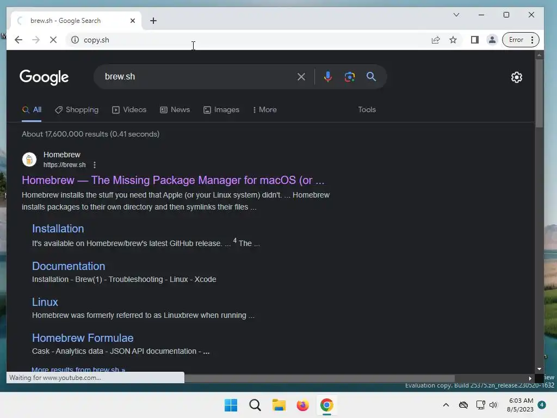557x418 pixels.
Task: Click More results from brew.sh link
Action: click(x=78, y=370)
